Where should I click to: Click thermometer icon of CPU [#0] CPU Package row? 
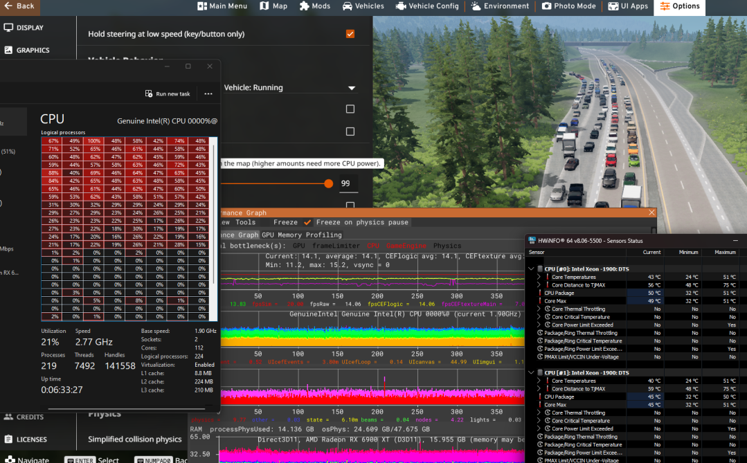point(540,293)
